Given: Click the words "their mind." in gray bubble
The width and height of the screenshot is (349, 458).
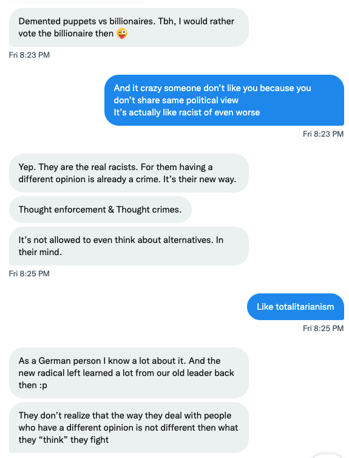Looking at the screenshot, I should click(40, 252).
